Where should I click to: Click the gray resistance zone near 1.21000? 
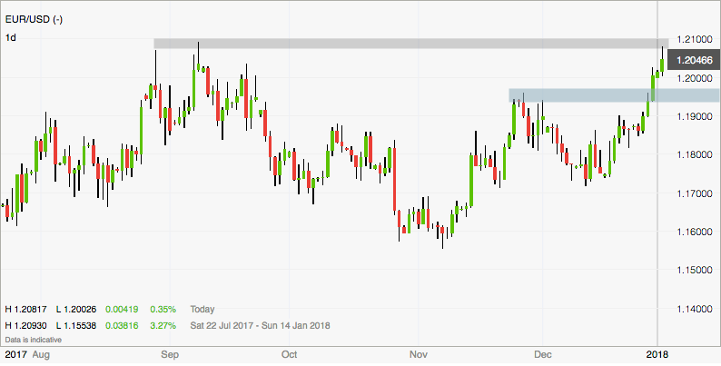pos(410,44)
